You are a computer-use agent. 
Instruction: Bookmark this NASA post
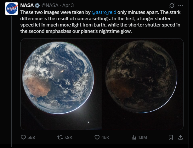click(170, 137)
